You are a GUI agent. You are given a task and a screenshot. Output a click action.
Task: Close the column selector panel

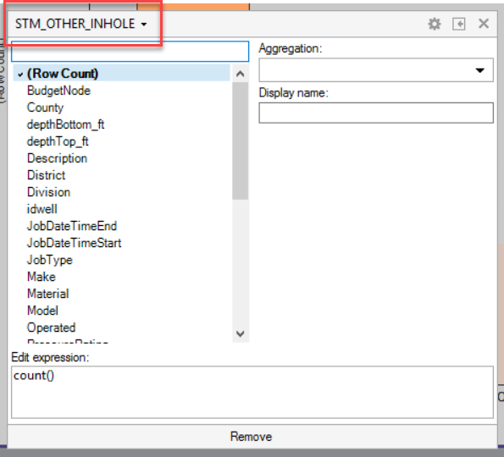(484, 24)
